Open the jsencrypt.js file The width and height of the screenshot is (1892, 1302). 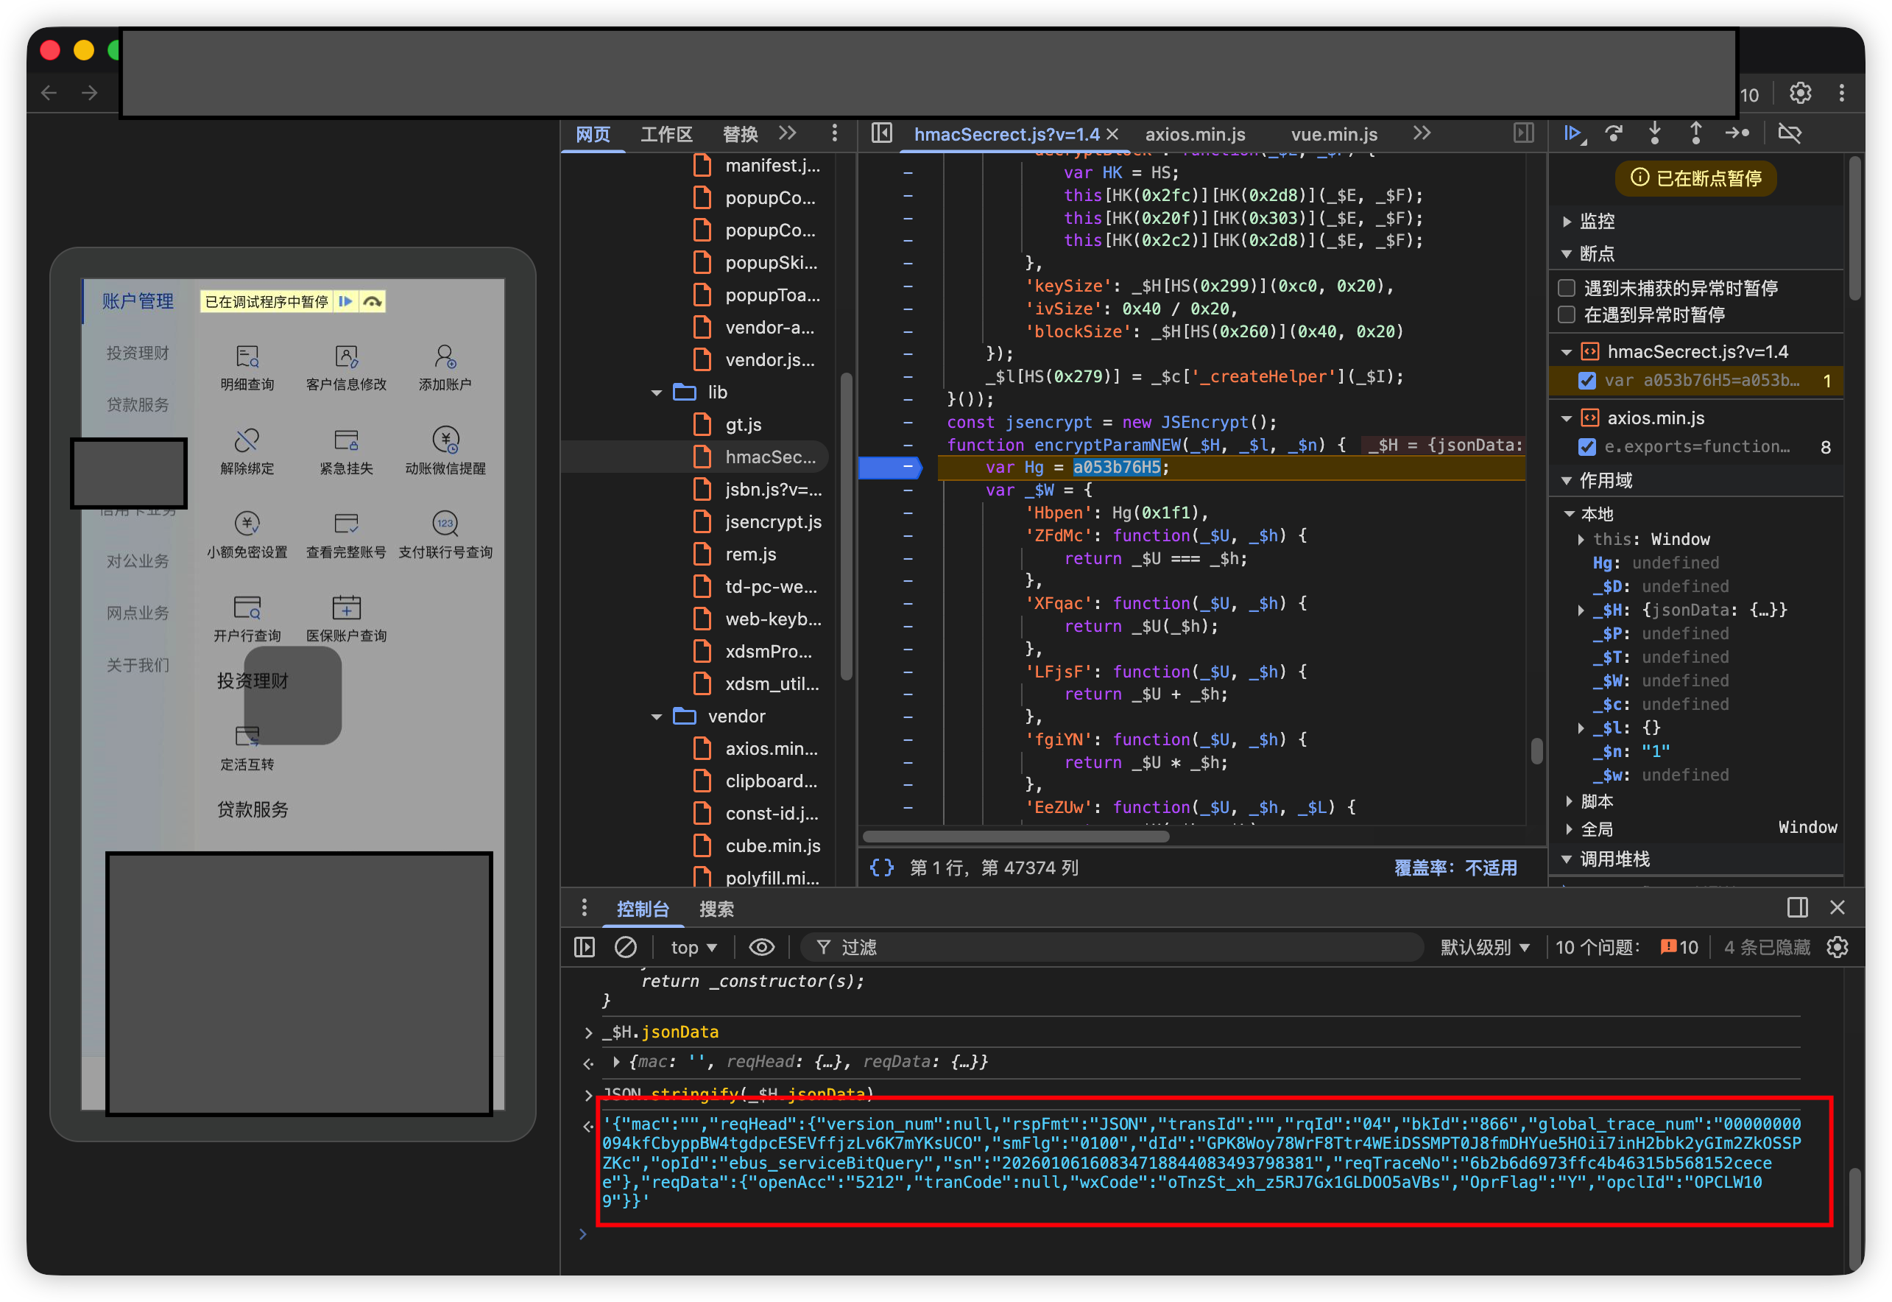[x=772, y=522]
